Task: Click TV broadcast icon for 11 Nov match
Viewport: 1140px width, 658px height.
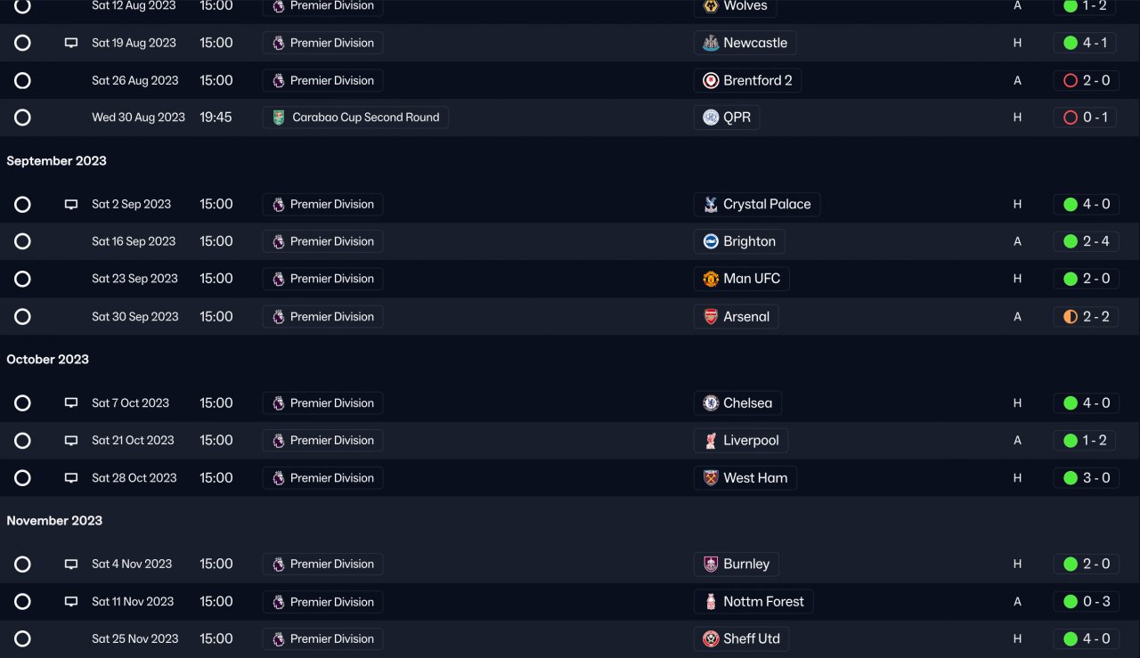Action: tap(71, 602)
